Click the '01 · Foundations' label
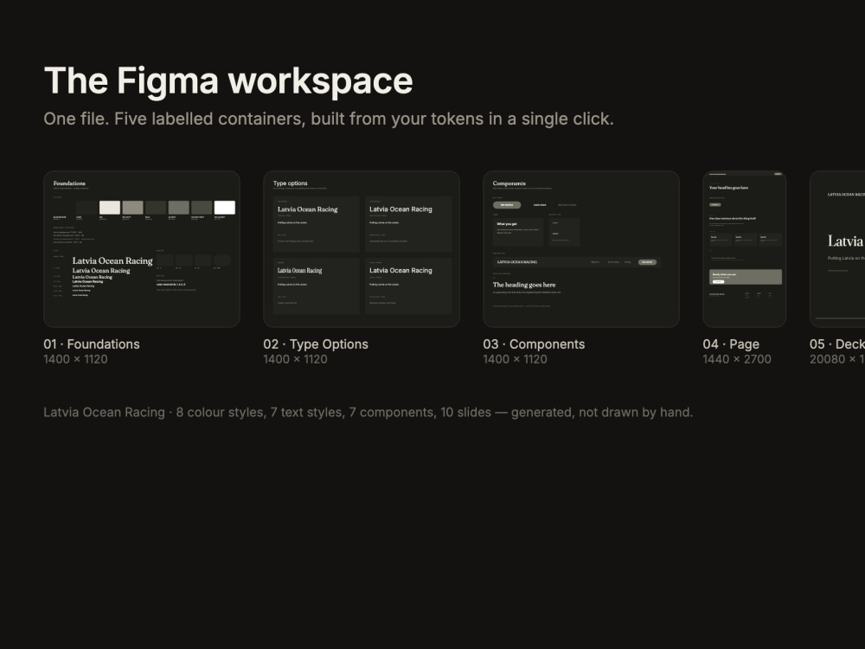Image resolution: width=865 pixels, height=649 pixels. point(92,344)
